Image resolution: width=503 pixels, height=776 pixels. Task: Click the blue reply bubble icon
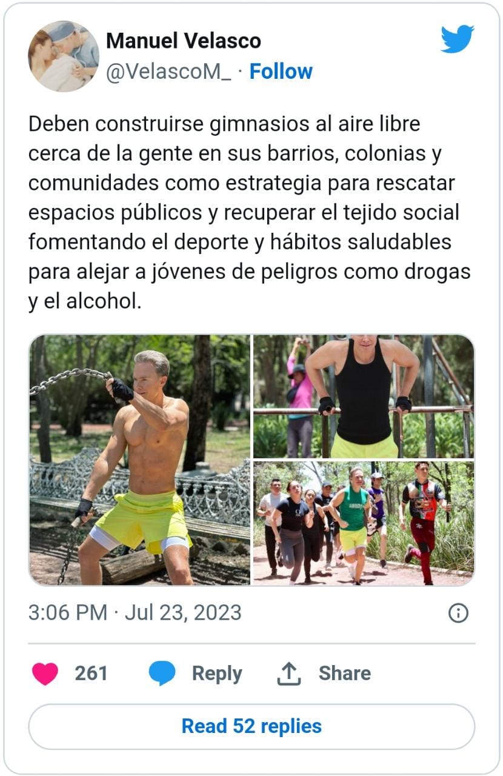[162, 673]
